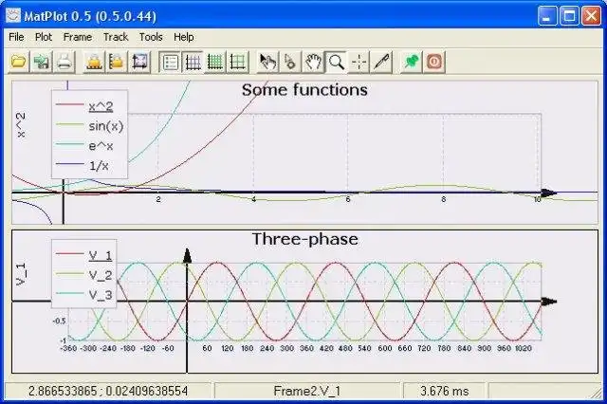Toggle the legend display button
Screen dimensions: 607x404
170,62
